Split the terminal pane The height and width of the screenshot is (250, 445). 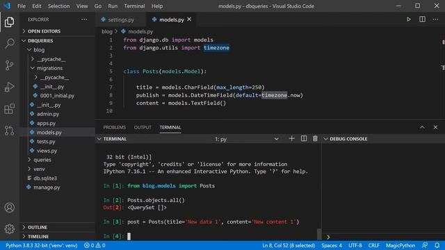tap(304, 139)
